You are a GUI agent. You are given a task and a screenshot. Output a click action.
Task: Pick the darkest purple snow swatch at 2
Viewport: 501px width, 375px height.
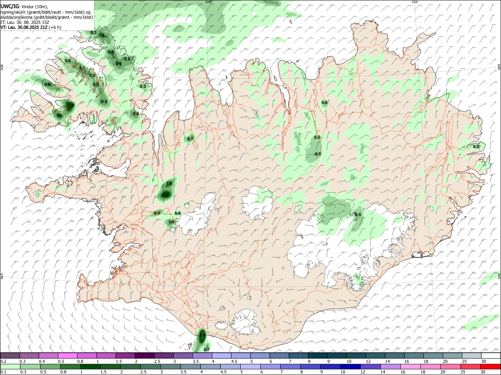[144, 355]
